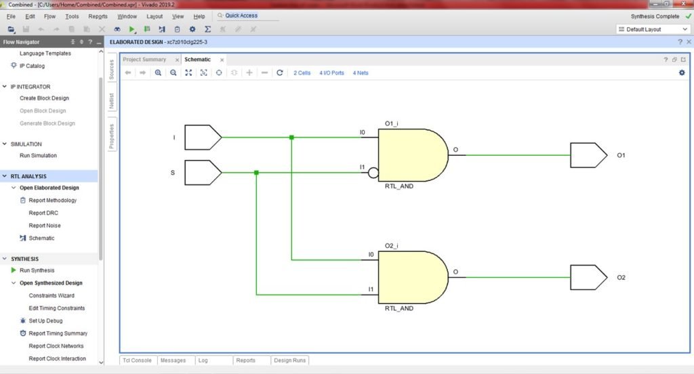Image resolution: width=694 pixels, height=374 pixels.
Task: Click the Run Implementation toolbar icon
Action: [x=162, y=29]
